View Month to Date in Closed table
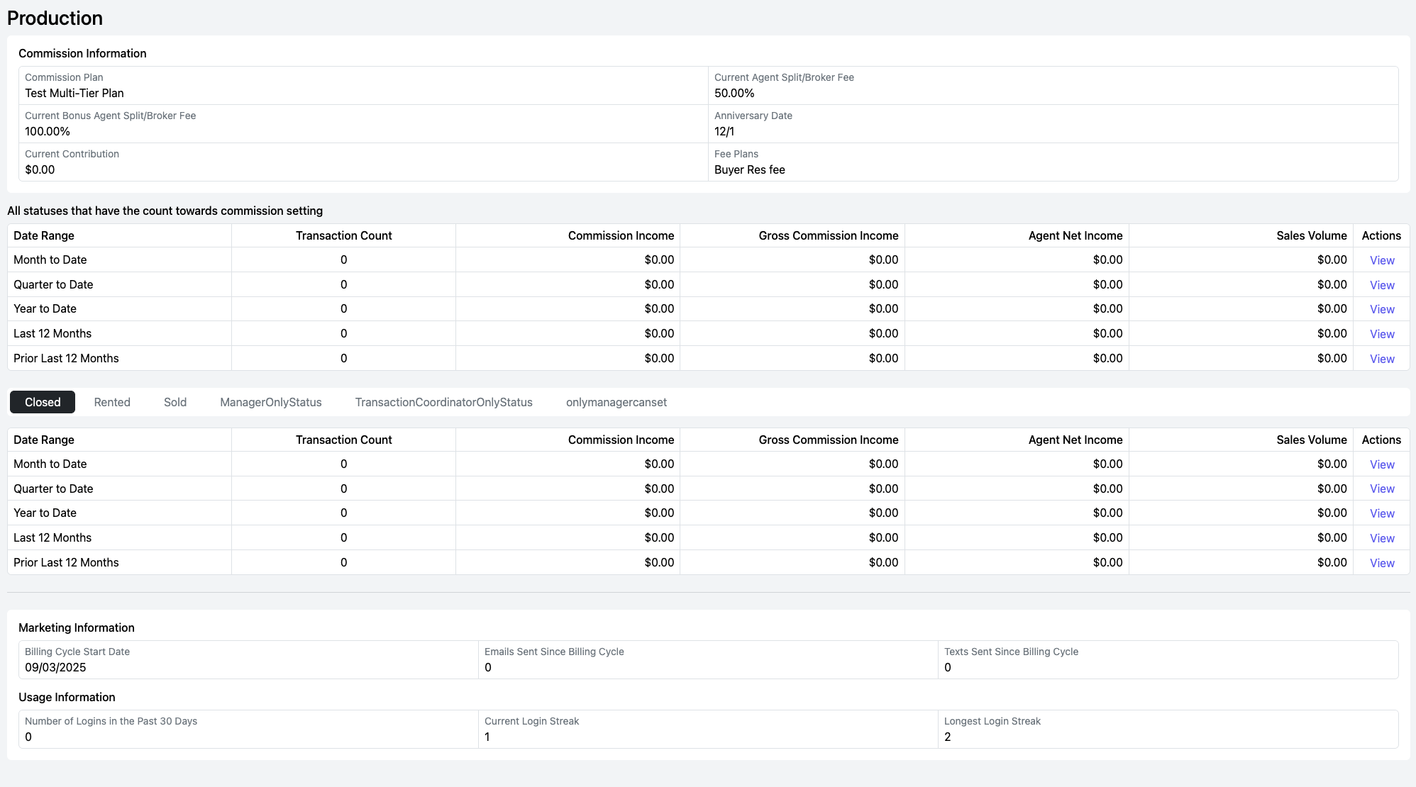 pos(1381,464)
